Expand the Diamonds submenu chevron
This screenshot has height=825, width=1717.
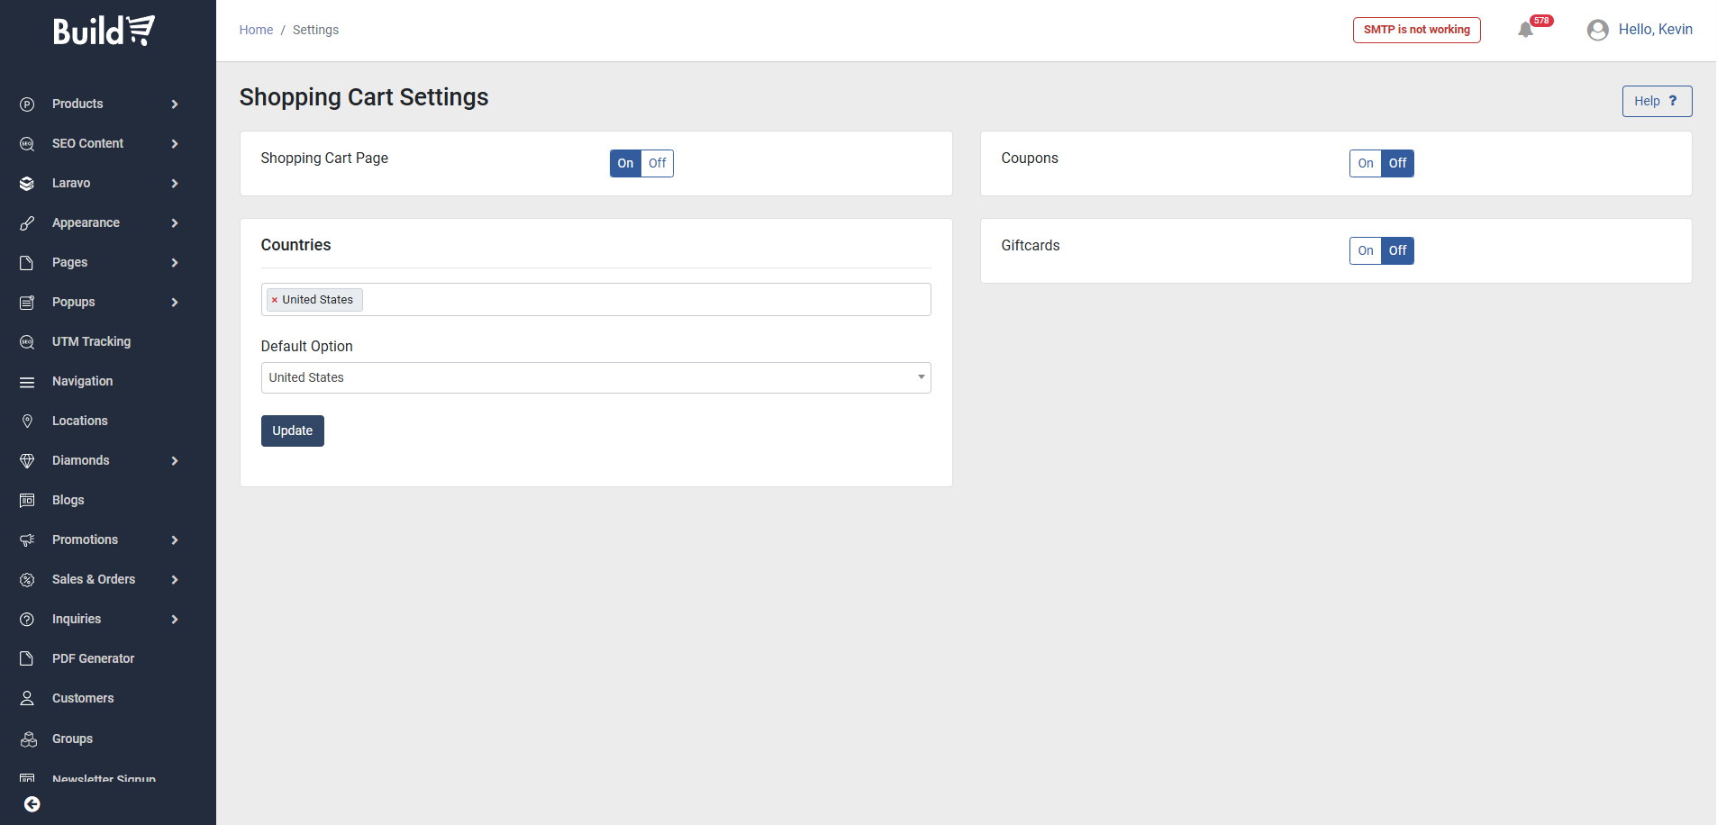(x=175, y=461)
